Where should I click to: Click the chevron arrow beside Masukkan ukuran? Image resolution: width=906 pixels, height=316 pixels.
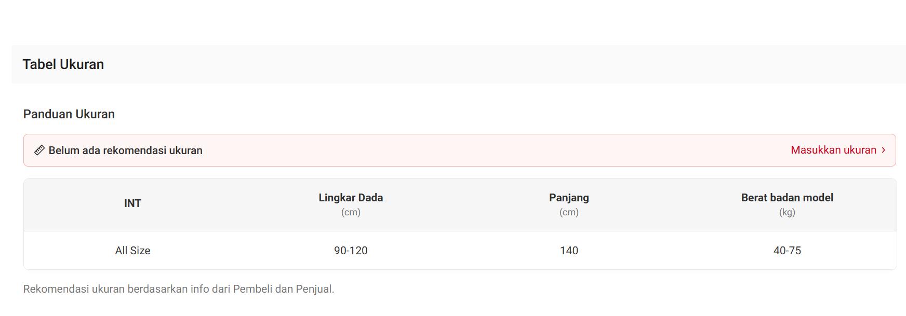[883, 150]
